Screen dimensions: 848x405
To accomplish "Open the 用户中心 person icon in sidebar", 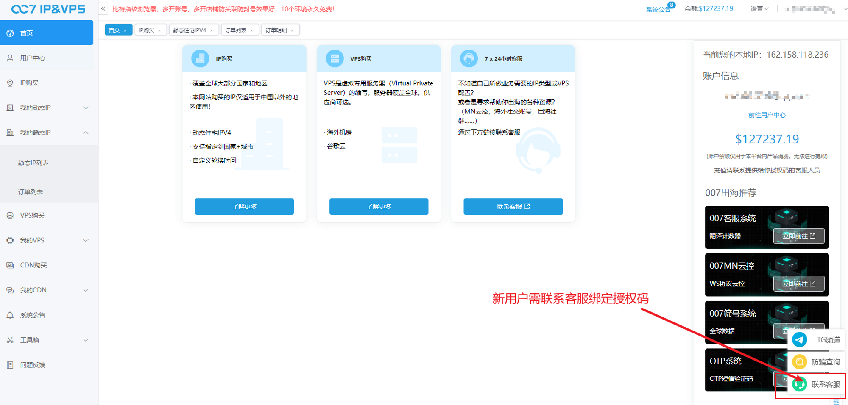I will click(9, 58).
